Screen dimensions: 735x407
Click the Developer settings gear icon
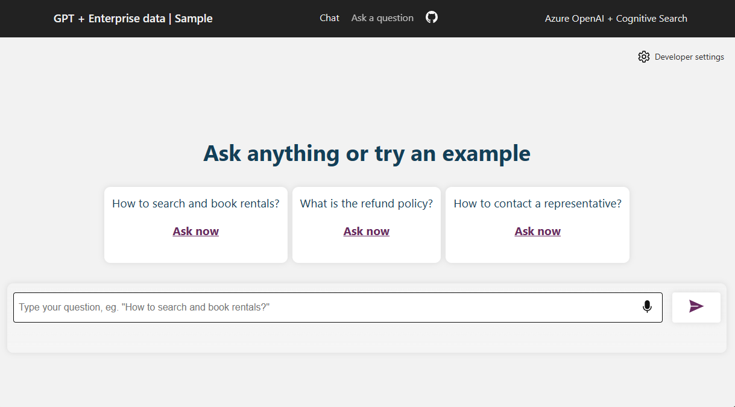[644, 57]
